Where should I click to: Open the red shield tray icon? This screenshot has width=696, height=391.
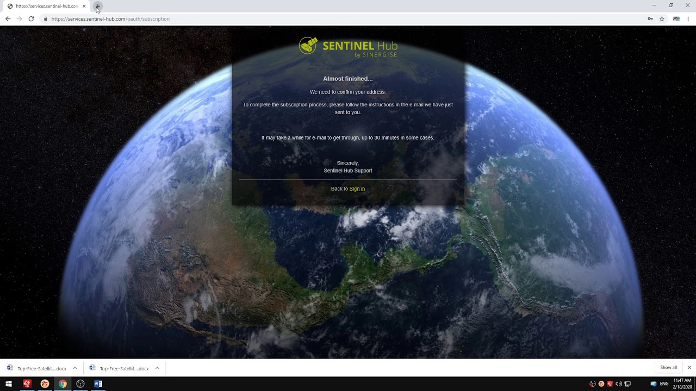(610, 384)
